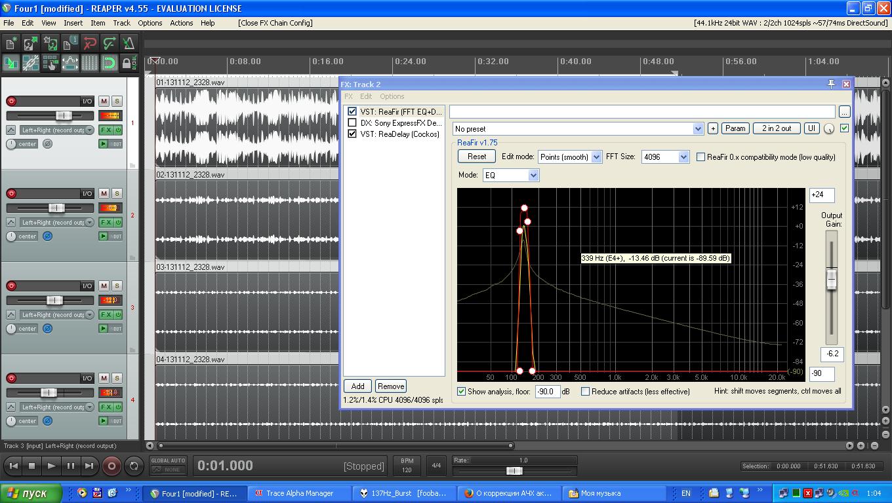Open track 2 record input dropdown
The height and width of the screenshot is (503, 892).
point(57,223)
